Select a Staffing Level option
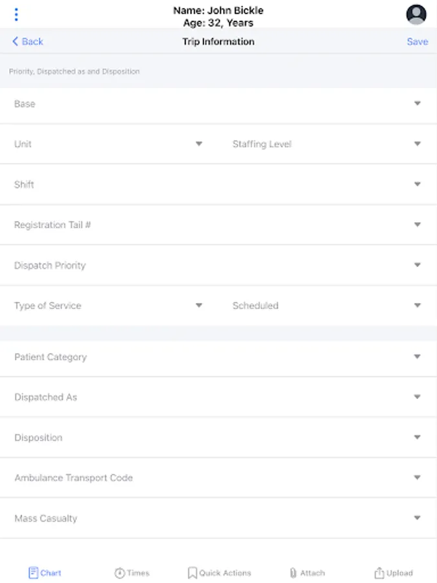 (417, 144)
